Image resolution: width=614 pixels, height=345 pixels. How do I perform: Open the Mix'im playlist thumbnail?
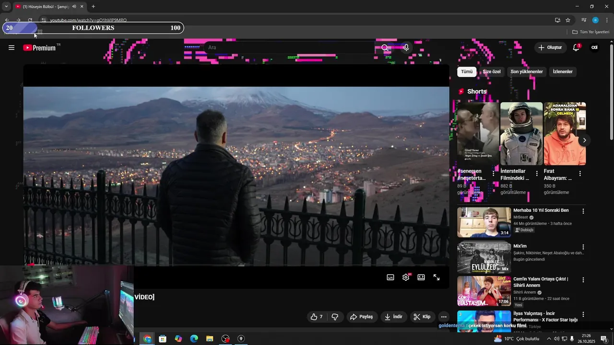(x=484, y=257)
